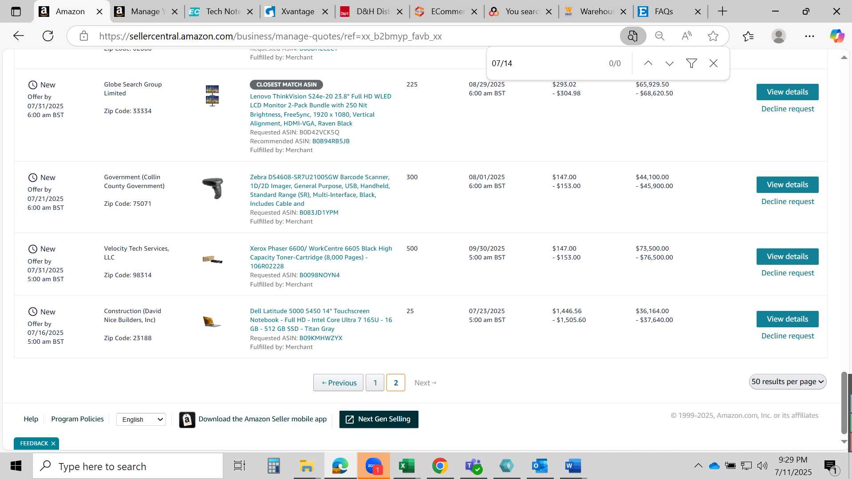The image size is (852, 479).
Task: Add page to favorites star icon
Action: pos(713,36)
